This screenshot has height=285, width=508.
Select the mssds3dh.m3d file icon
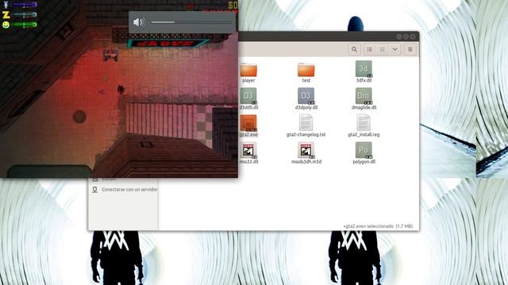[306, 150]
